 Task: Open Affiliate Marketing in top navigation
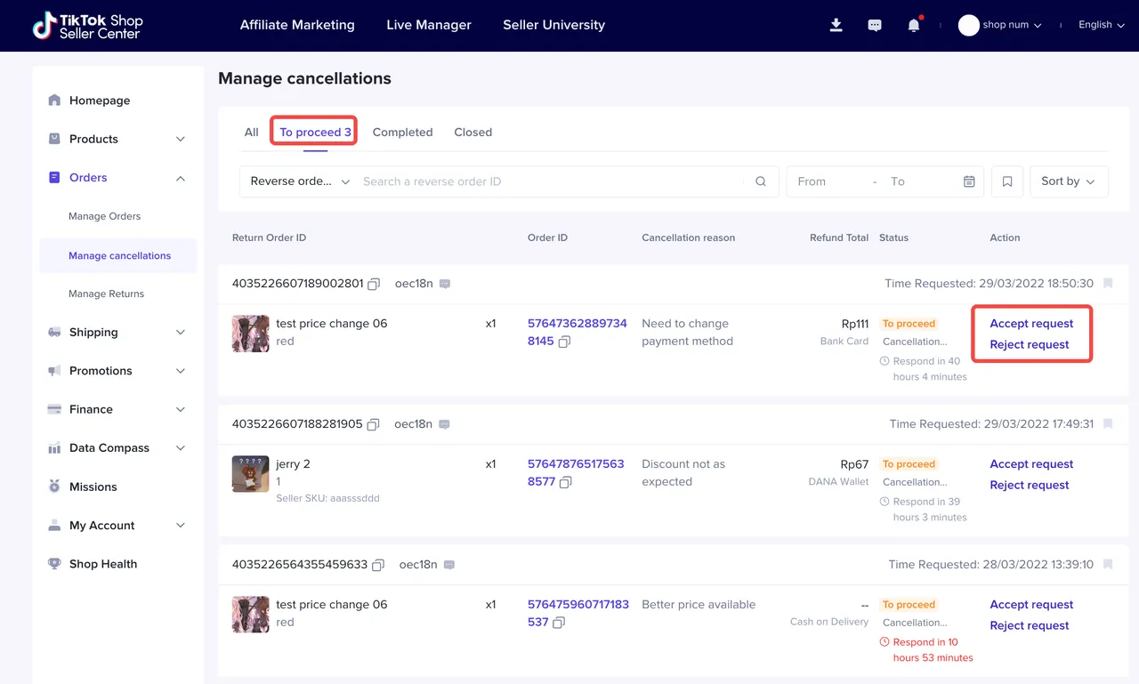point(297,25)
